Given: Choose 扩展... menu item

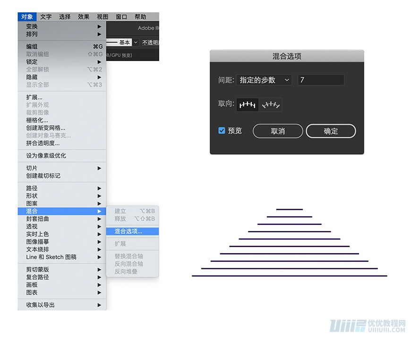Looking at the screenshot, I should point(62,97).
